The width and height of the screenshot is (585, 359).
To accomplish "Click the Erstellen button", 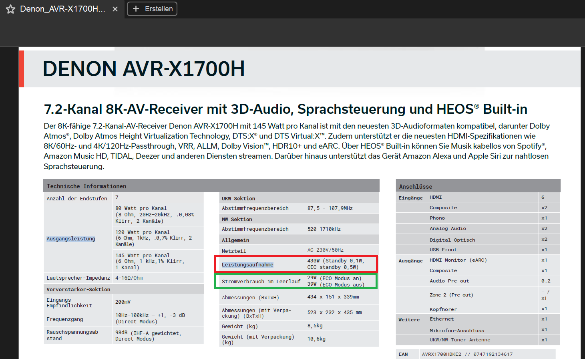I will point(152,9).
